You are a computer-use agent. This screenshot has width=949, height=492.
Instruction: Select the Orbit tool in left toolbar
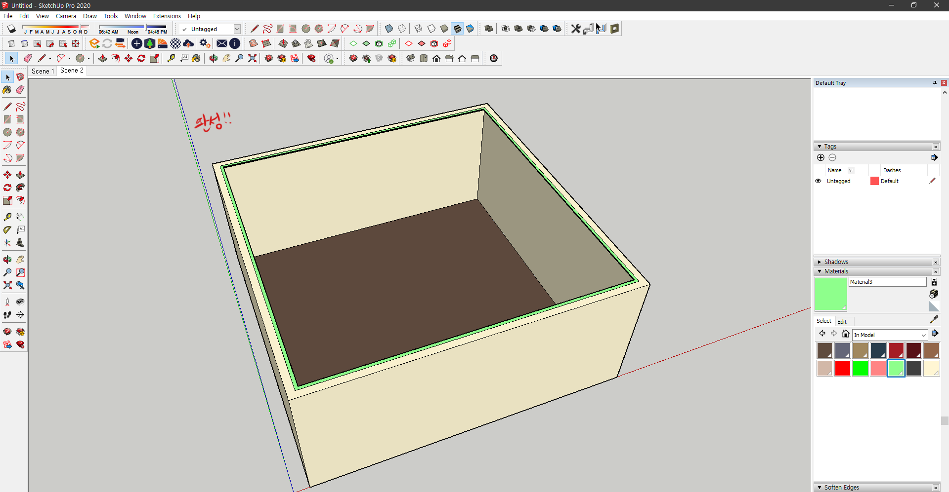point(7,260)
